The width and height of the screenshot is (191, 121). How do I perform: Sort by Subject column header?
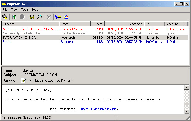(31, 24)
